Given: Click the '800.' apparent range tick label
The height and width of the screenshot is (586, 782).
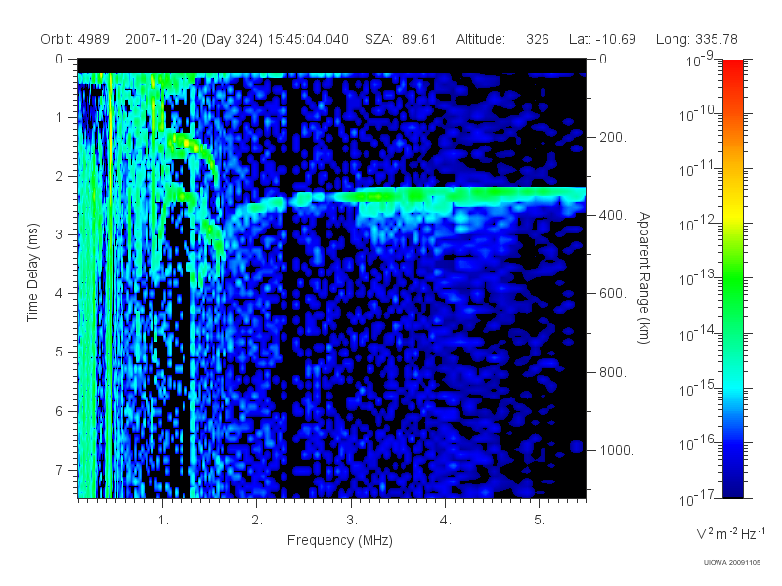Looking at the screenshot, I should tap(613, 372).
